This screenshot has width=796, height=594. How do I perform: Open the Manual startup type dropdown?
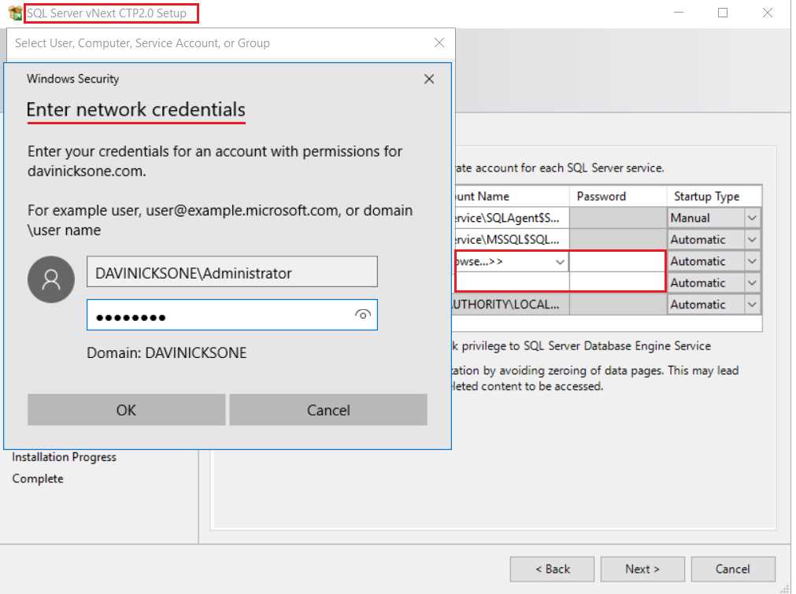pos(751,217)
